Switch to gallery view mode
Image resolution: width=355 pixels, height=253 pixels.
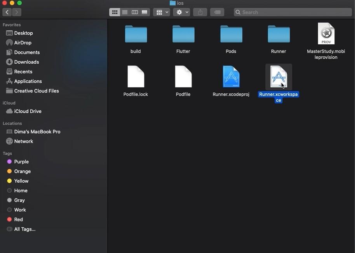[x=144, y=12]
